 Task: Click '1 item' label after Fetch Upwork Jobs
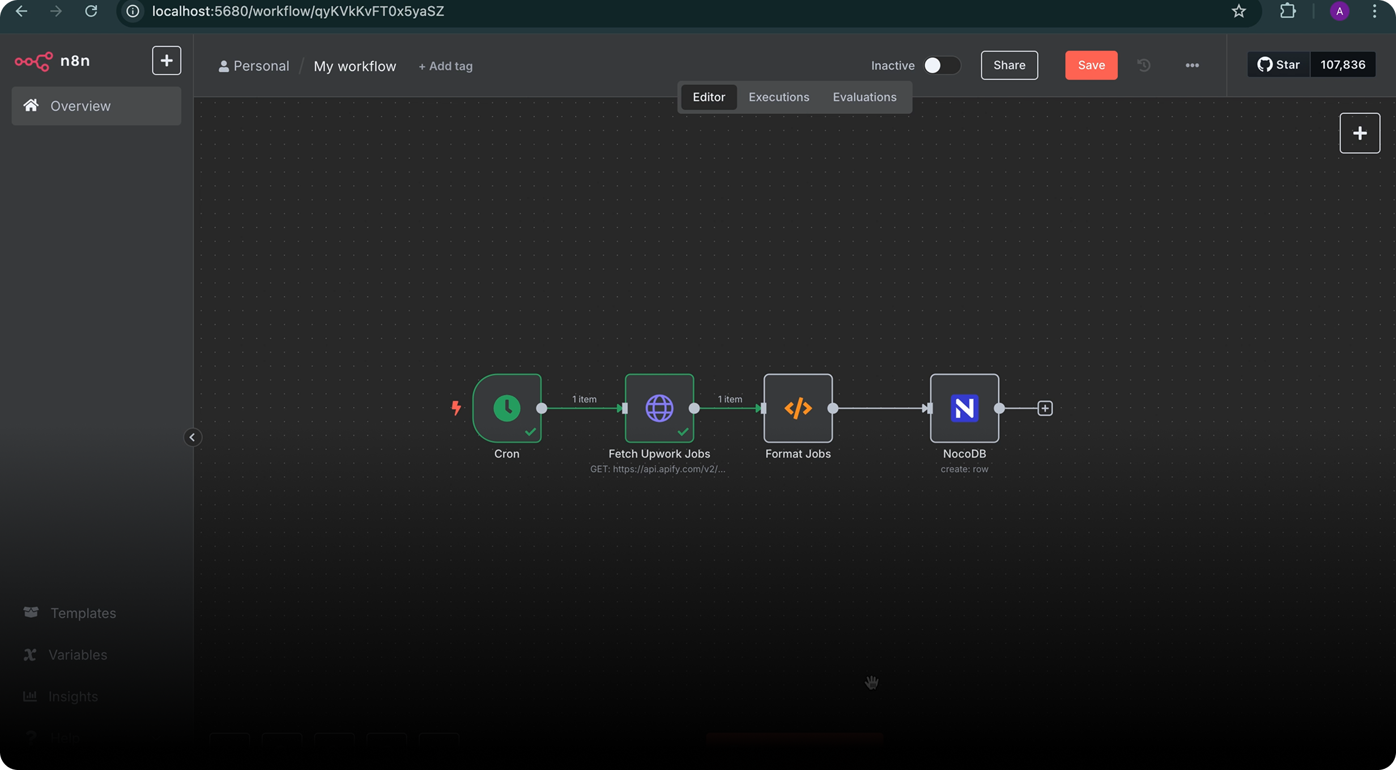(x=730, y=399)
